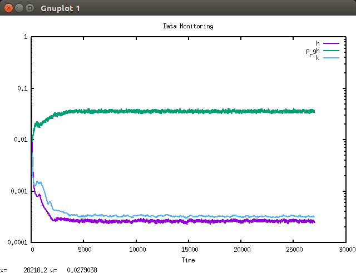
Task: Click the x-axis label '0'
Action: click(x=32, y=250)
